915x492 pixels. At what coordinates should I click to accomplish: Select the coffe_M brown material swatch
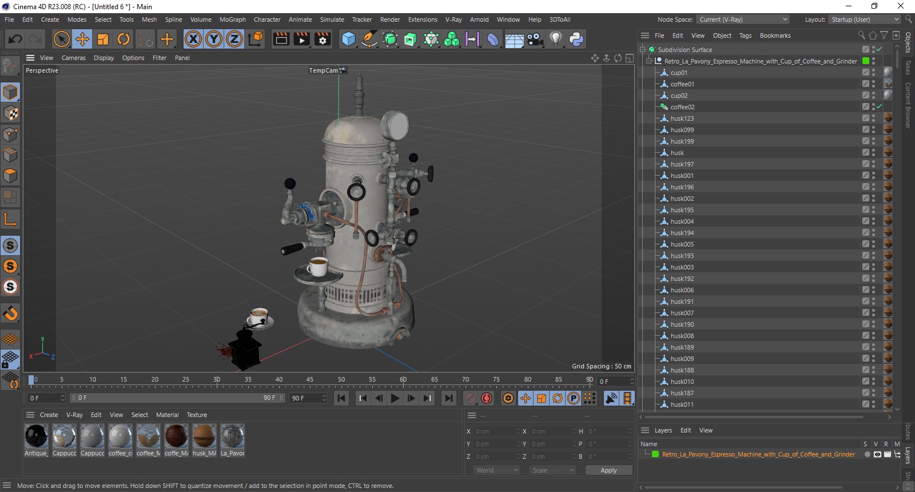[x=176, y=437]
